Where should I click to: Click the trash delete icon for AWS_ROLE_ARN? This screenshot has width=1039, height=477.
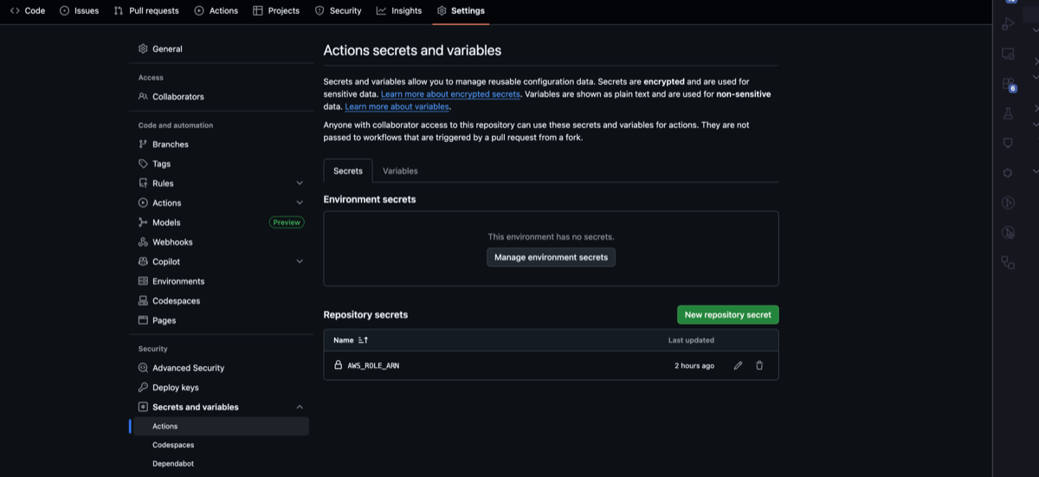coord(759,365)
